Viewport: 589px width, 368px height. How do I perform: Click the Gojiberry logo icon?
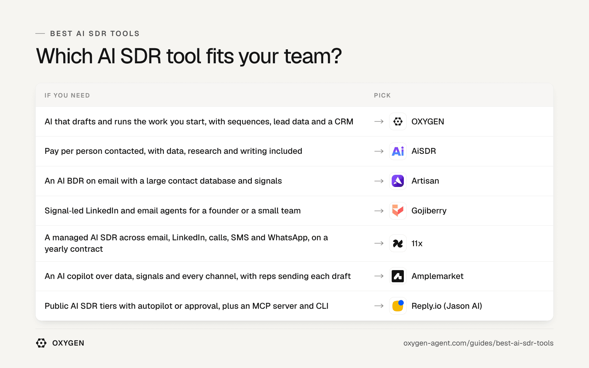tap(398, 211)
